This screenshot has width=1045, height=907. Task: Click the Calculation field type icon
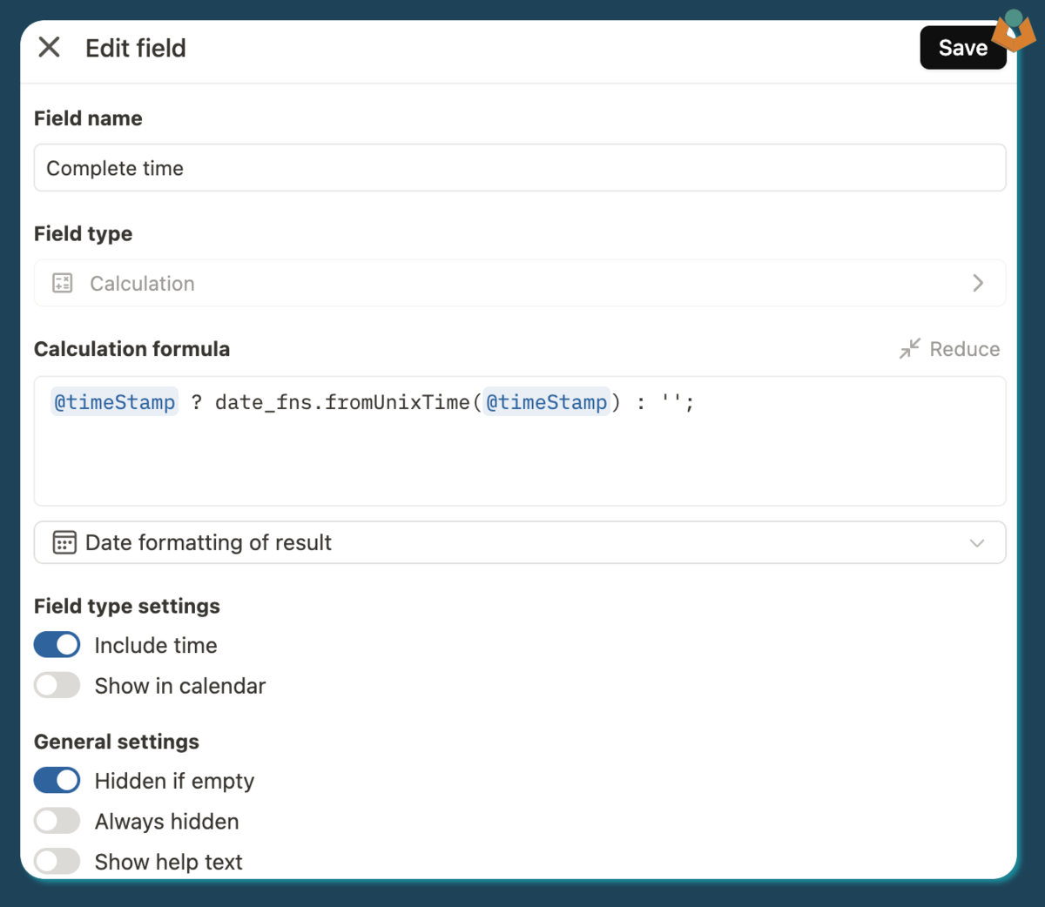[63, 284]
